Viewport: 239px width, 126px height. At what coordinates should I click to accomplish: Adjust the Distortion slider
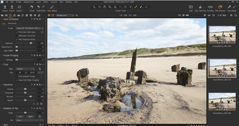click(25, 43)
